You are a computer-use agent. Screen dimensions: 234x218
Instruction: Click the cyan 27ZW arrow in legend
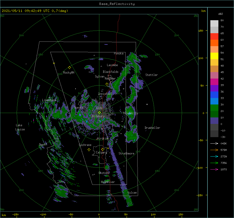pos(214,156)
